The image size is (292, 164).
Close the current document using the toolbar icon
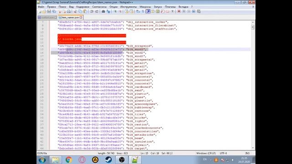pos(60,11)
